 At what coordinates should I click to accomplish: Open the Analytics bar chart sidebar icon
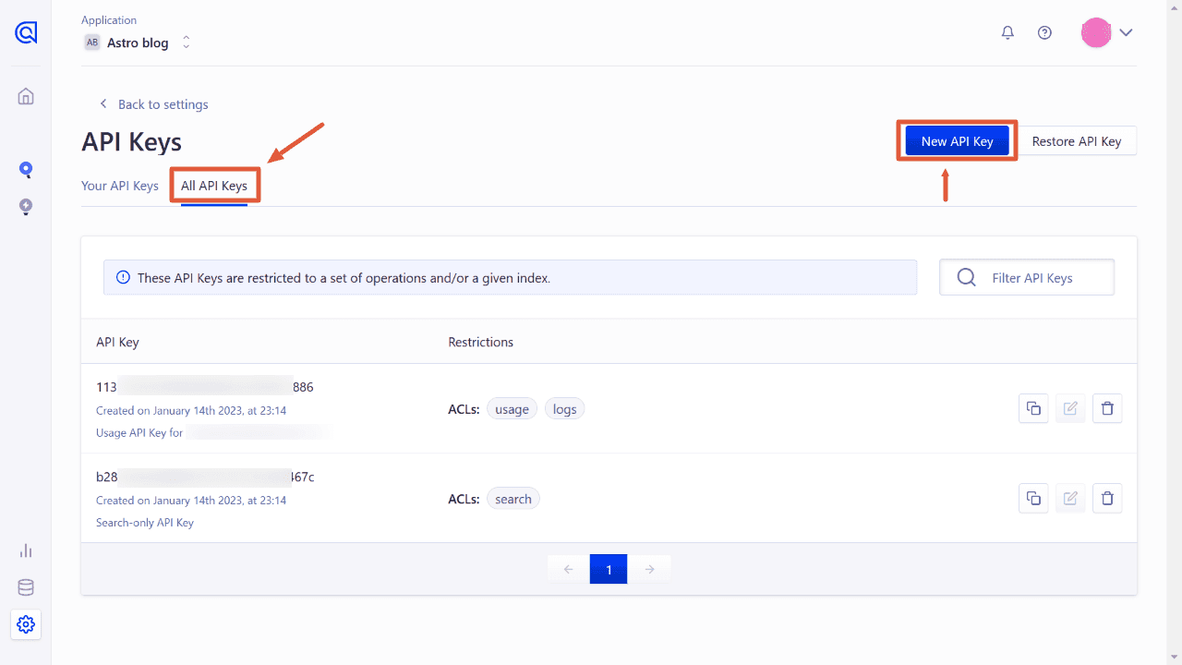25,550
